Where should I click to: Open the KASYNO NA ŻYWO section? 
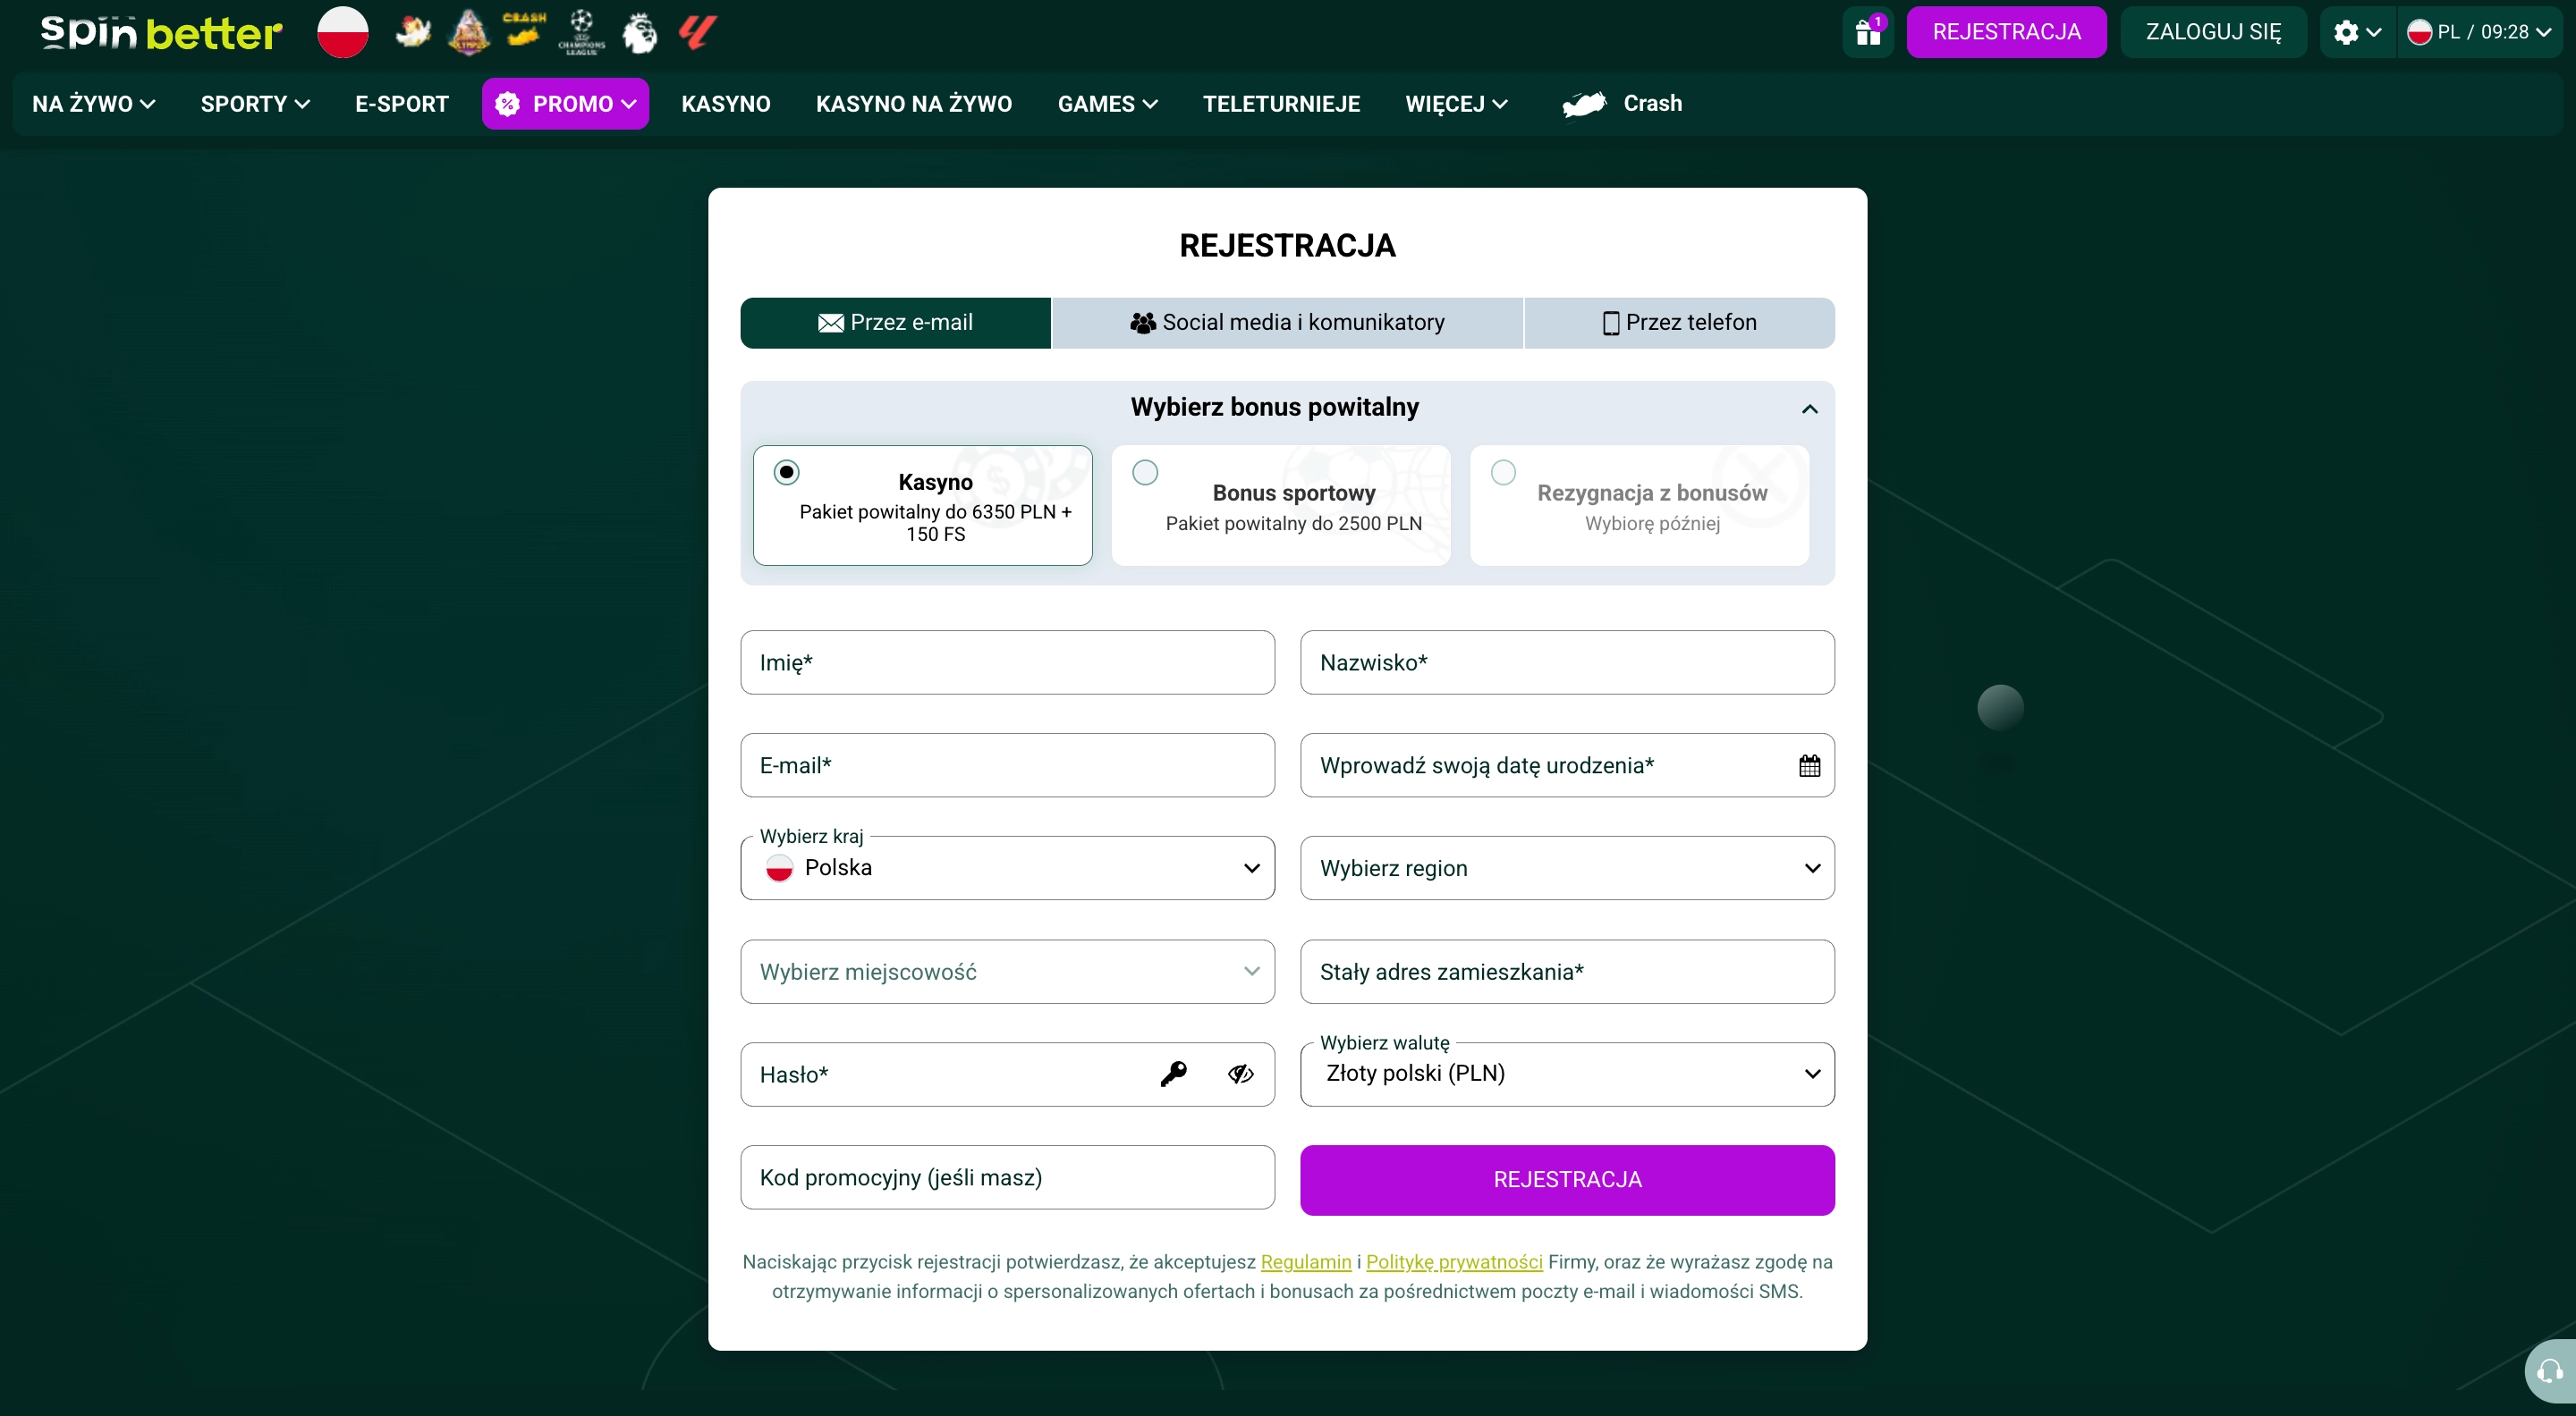pyautogui.click(x=914, y=104)
